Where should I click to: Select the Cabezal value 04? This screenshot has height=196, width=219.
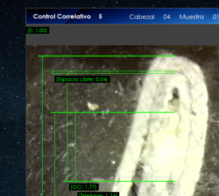pos(167,17)
